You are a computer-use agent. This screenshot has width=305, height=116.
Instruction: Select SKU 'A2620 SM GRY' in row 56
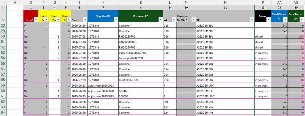[x=225, y=69]
